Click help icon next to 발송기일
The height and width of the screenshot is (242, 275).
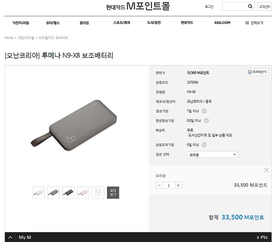tap(204, 111)
